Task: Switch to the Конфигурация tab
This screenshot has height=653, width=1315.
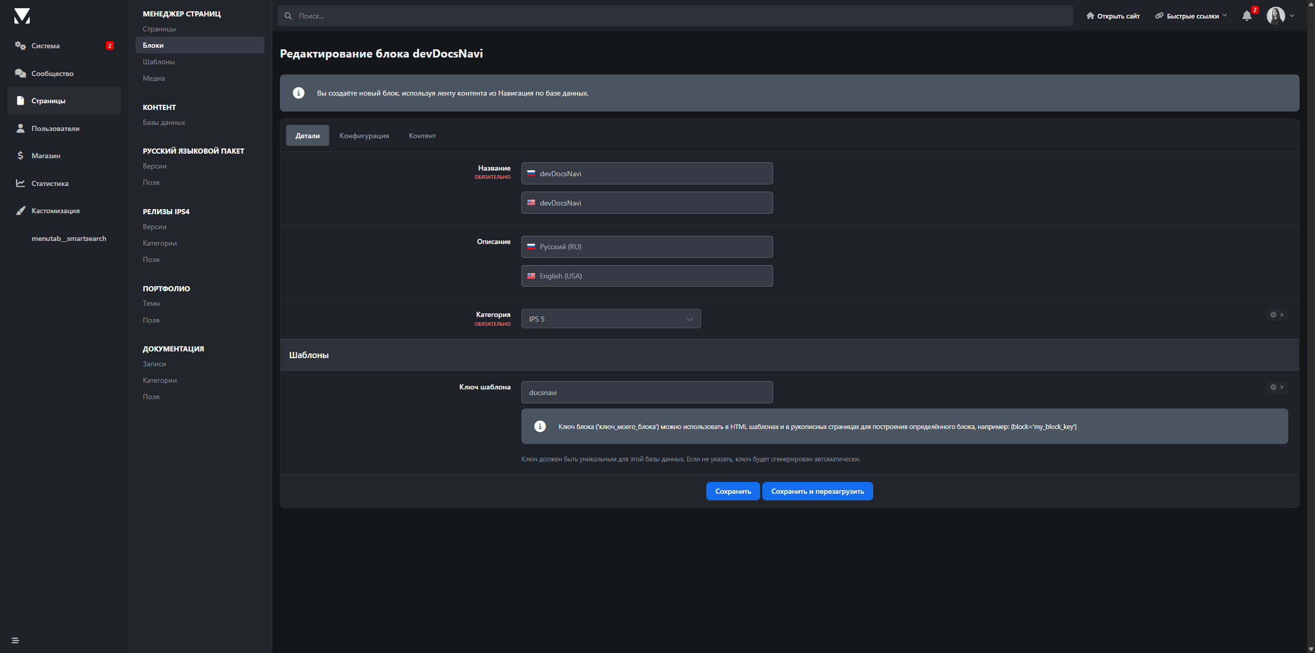Action: pyautogui.click(x=364, y=136)
